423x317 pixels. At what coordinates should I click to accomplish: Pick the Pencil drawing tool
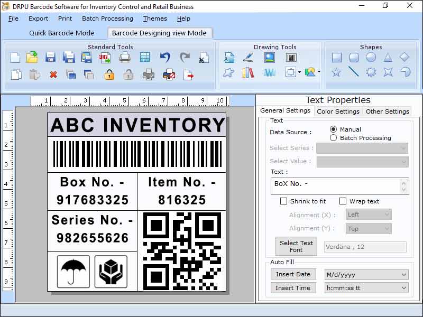pyautogui.click(x=248, y=58)
